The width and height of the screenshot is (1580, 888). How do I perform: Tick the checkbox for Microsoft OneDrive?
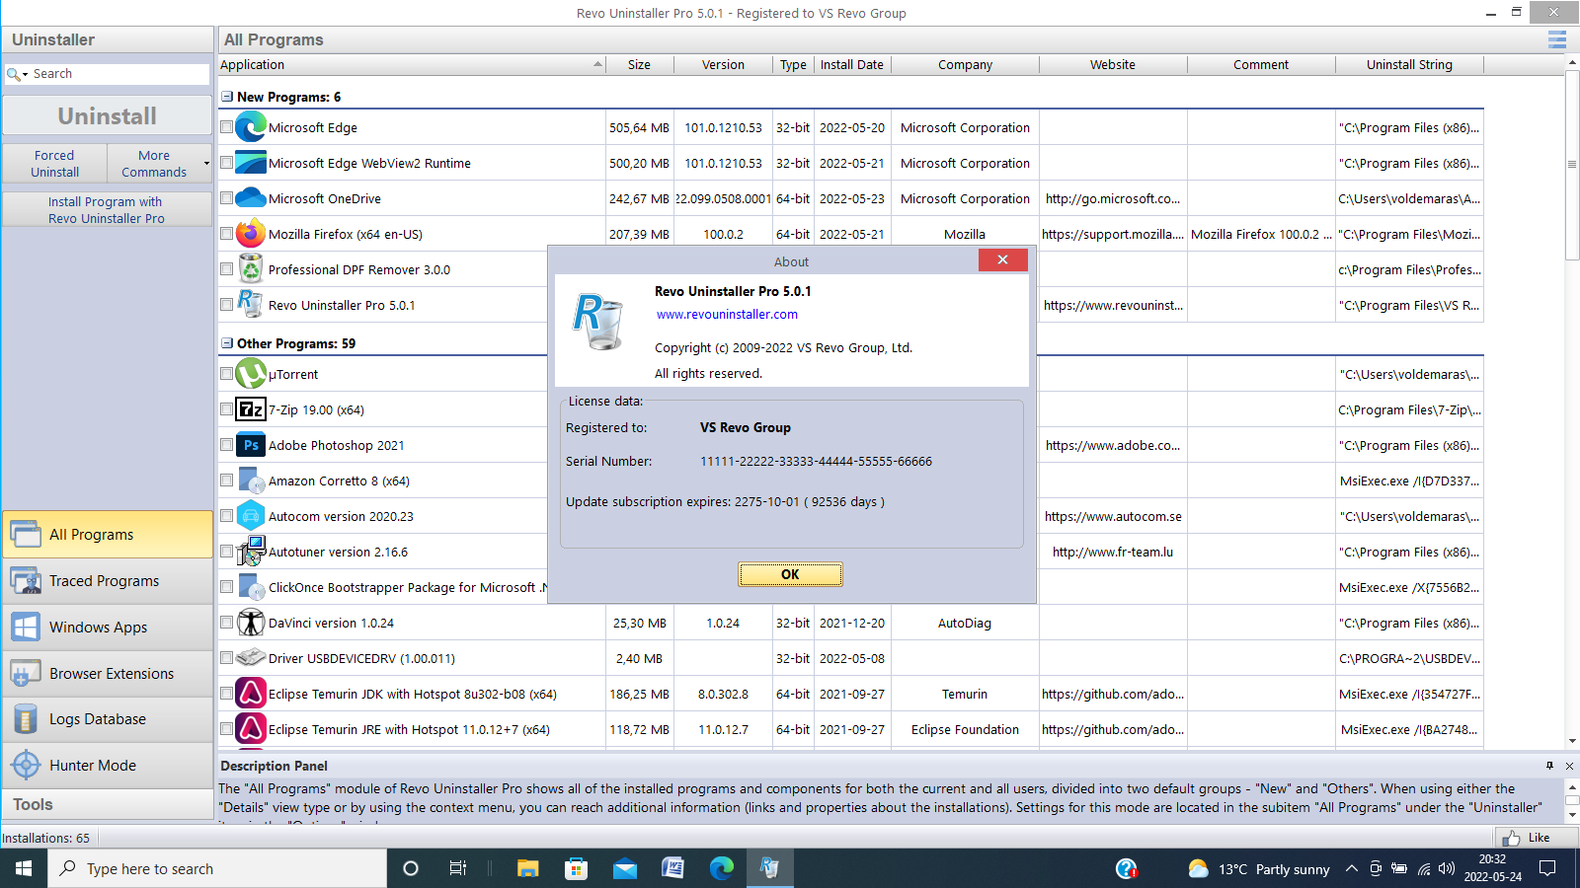click(226, 198)
